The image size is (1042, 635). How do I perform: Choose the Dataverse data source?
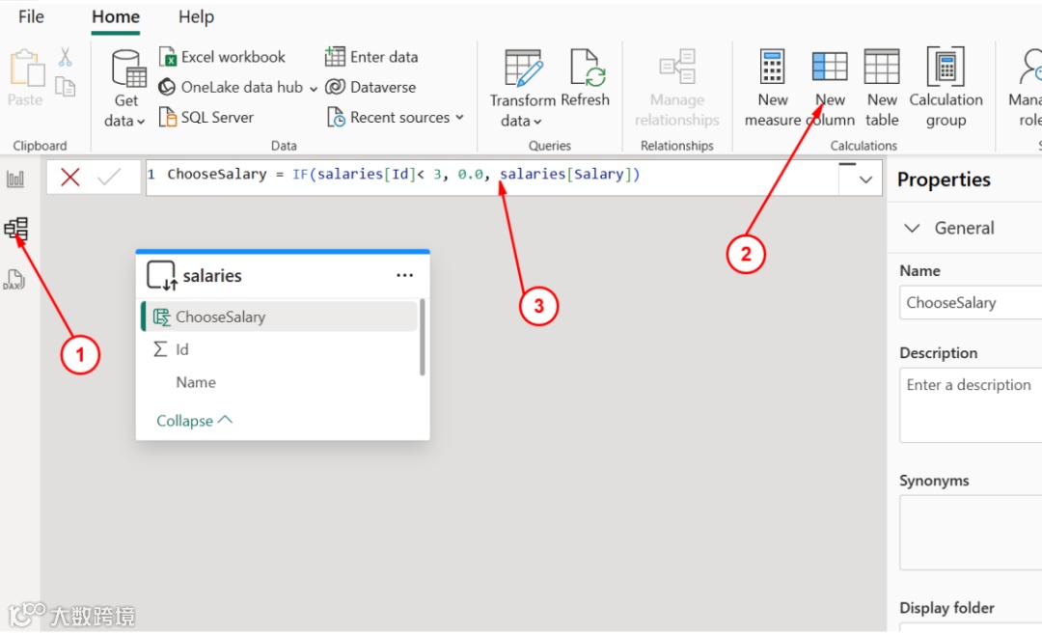click(370, 87)
